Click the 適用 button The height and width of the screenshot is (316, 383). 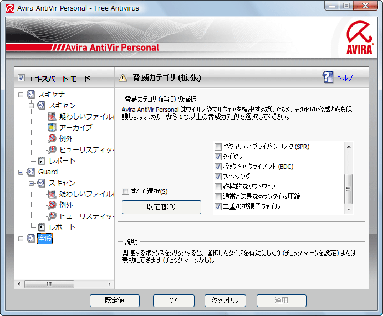[x=282, y=301]
